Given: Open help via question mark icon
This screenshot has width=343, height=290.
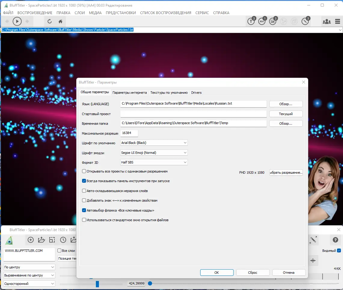Looking at the screenshot, I should (335, 240).
